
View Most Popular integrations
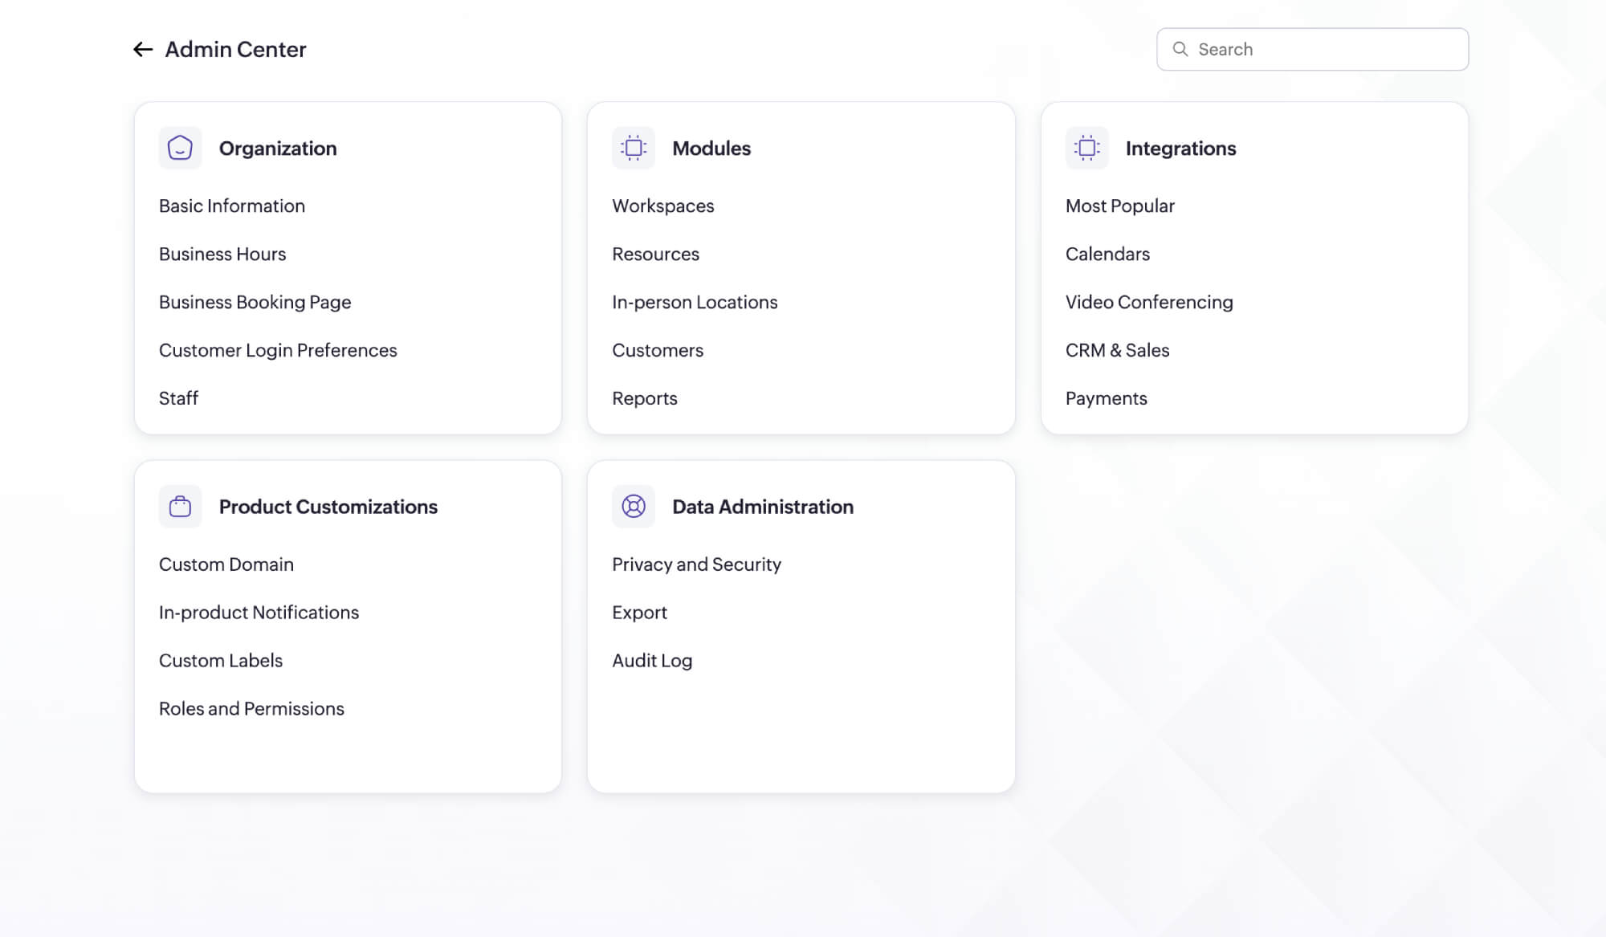pos(1120,206)
